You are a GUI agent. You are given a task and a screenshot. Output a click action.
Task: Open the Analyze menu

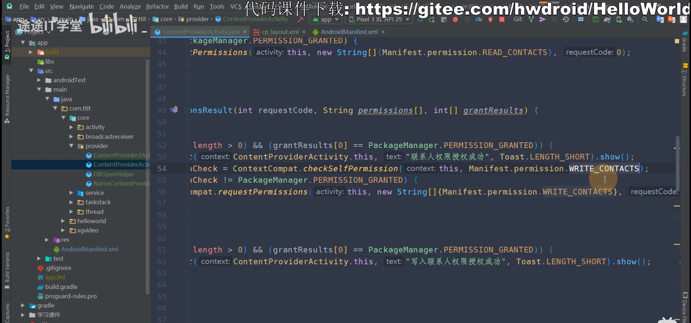click(x=130, y=6)
